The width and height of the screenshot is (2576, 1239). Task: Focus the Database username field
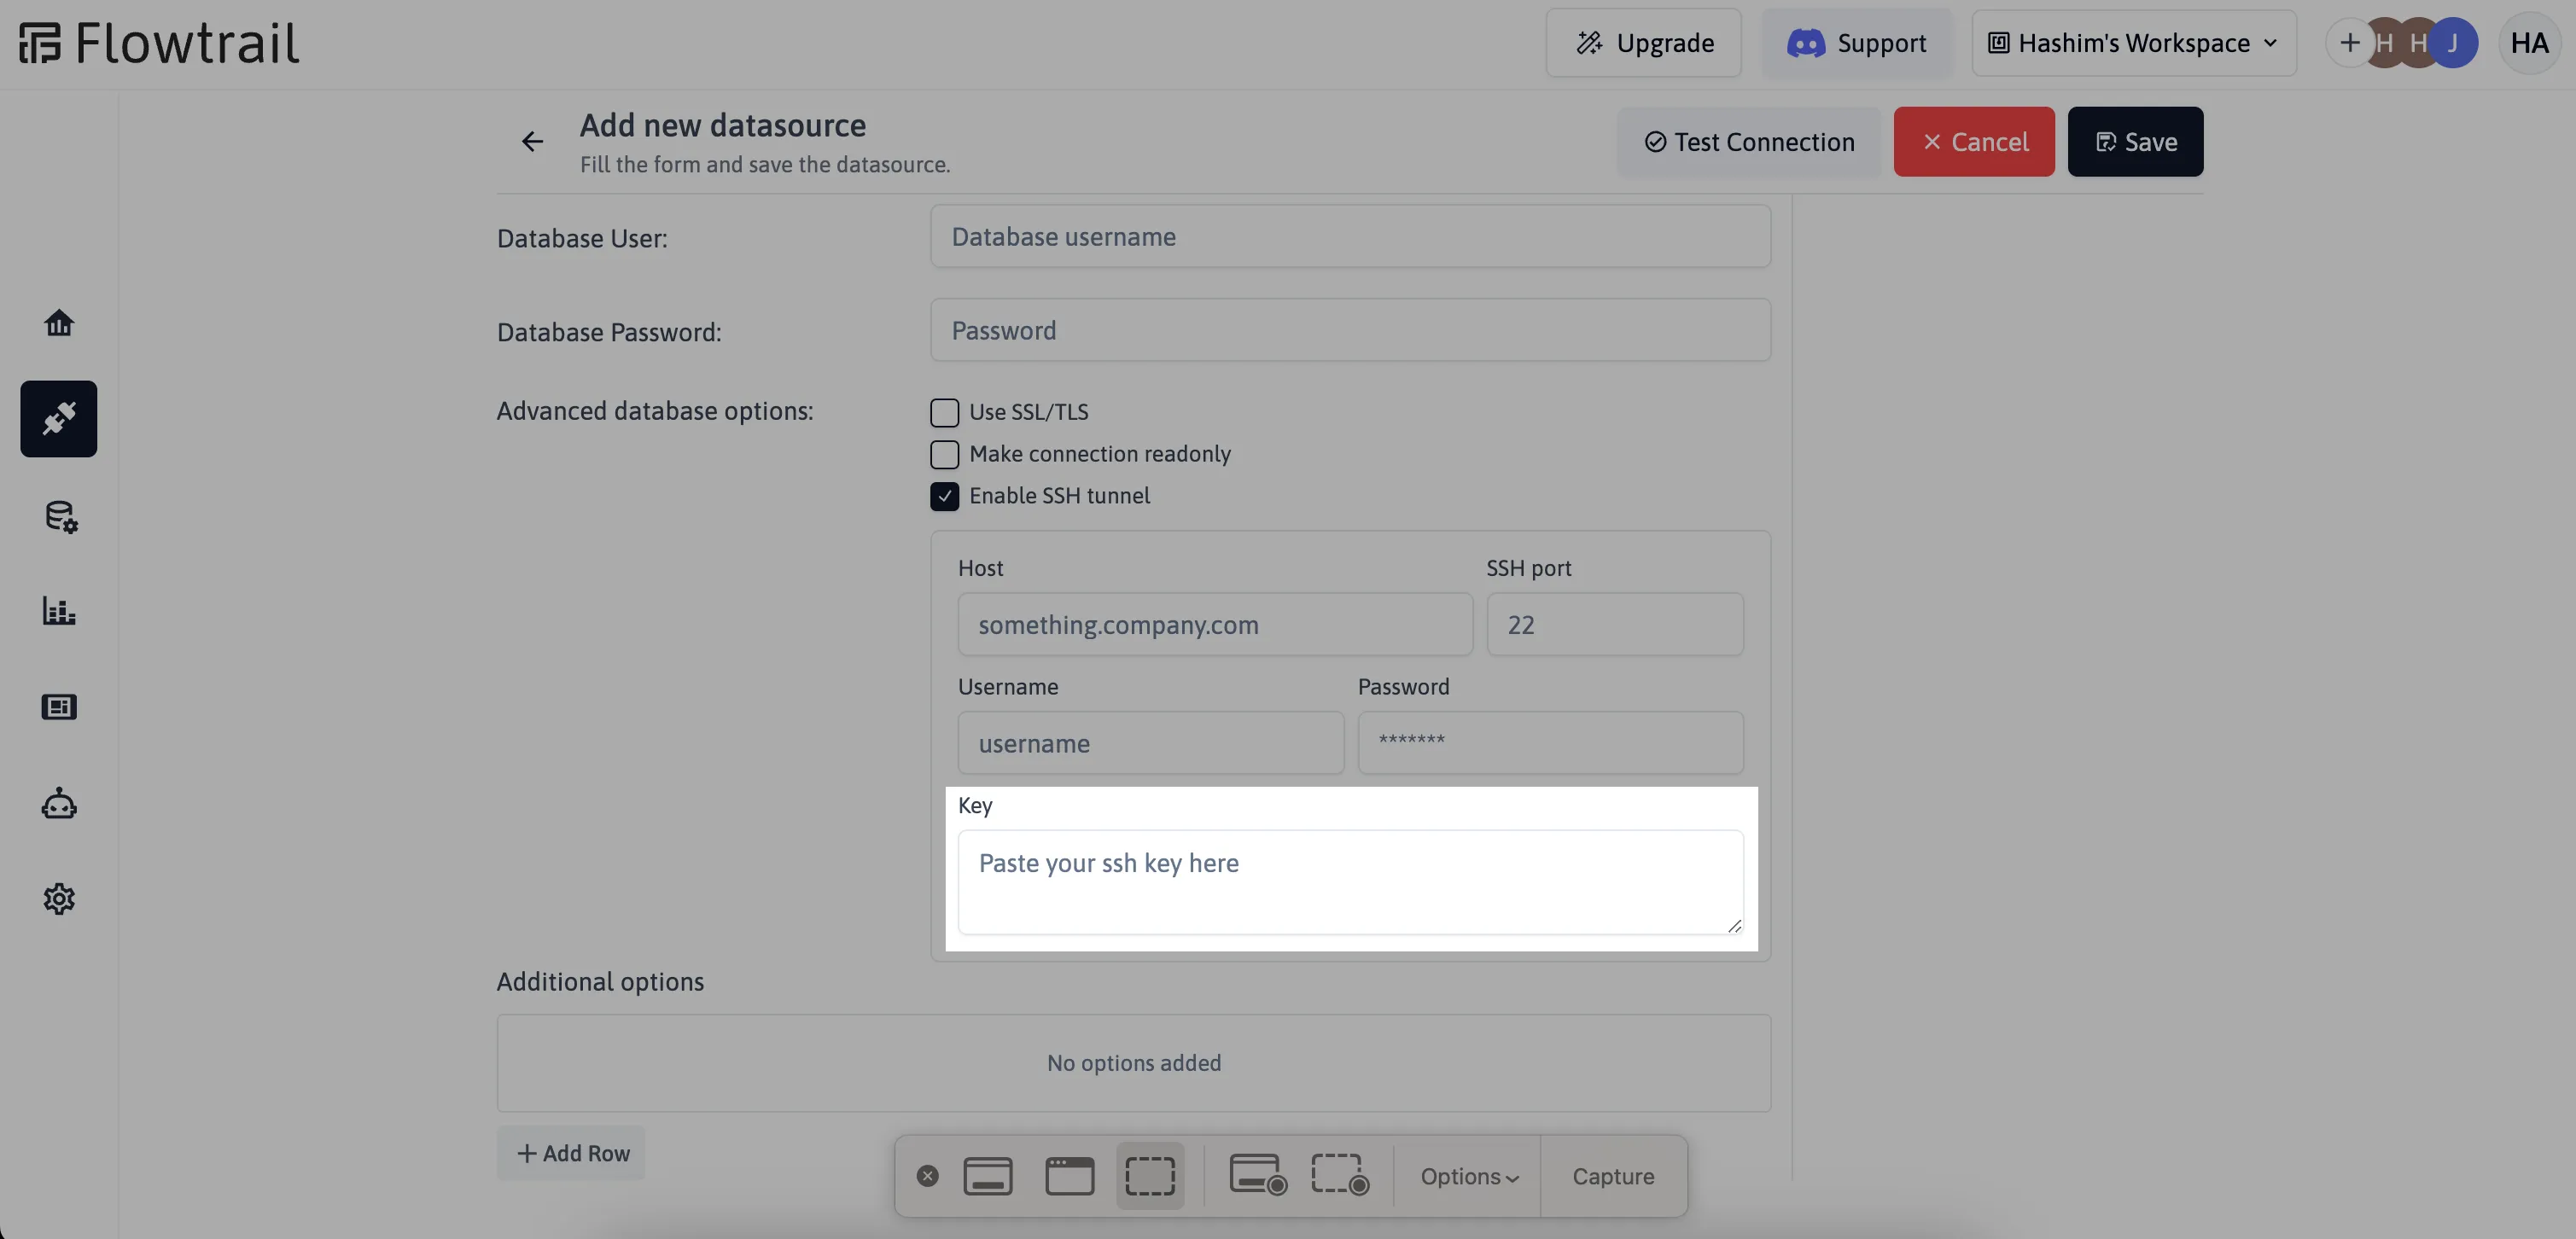tap(1350, 236)
